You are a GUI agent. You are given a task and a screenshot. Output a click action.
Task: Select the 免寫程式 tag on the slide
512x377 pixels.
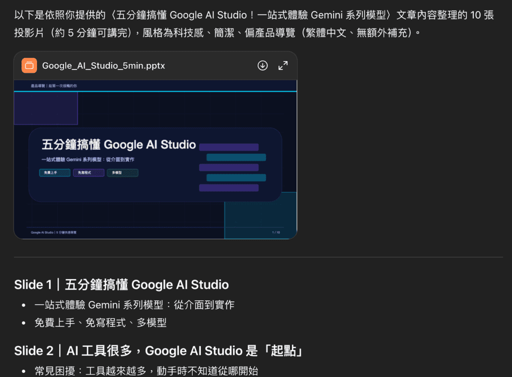click(x=88, y=173)
